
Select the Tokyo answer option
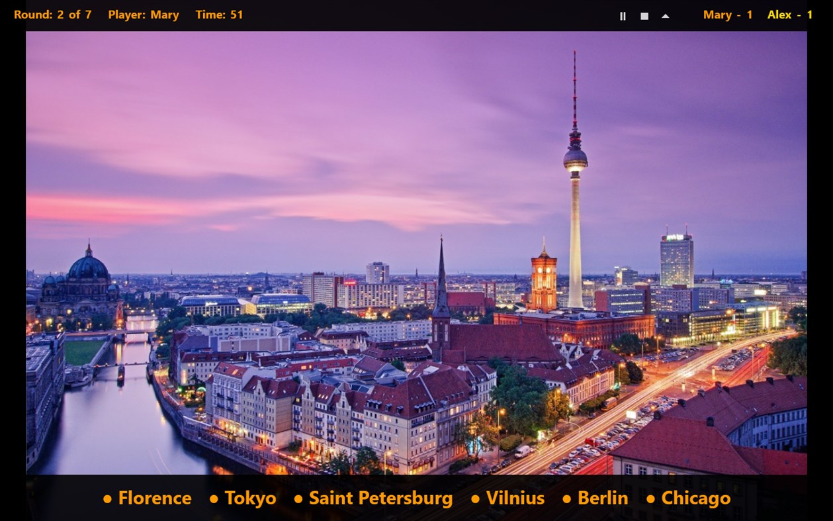pos(251,498)
